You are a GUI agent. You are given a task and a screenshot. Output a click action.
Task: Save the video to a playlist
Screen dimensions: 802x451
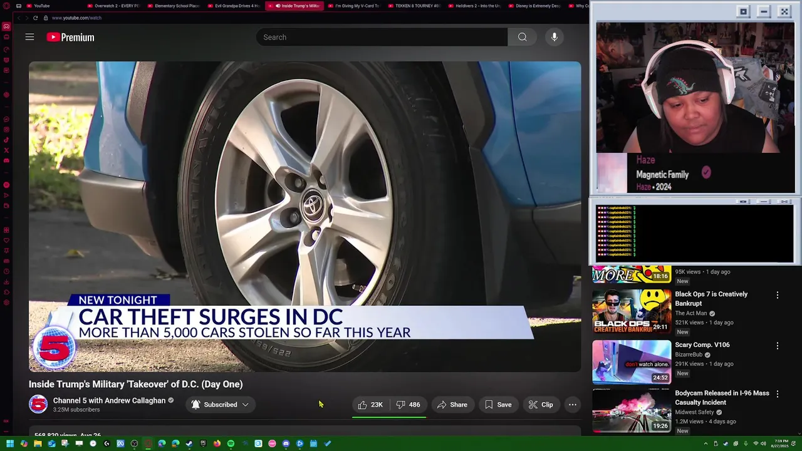(498, 405)
